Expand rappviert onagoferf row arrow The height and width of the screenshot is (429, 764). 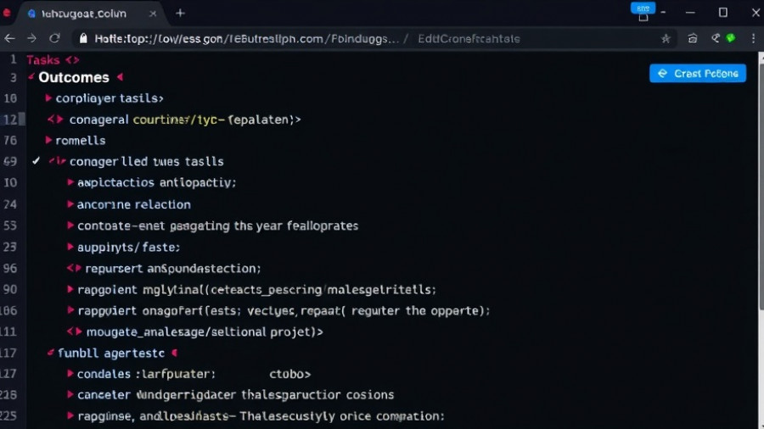(70, 310)
